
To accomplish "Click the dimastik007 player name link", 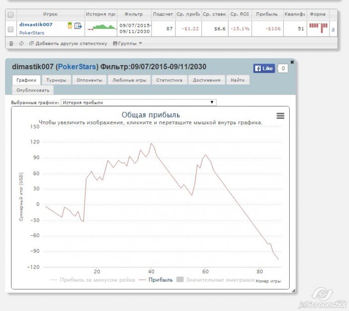I will [x=36, y=24].
